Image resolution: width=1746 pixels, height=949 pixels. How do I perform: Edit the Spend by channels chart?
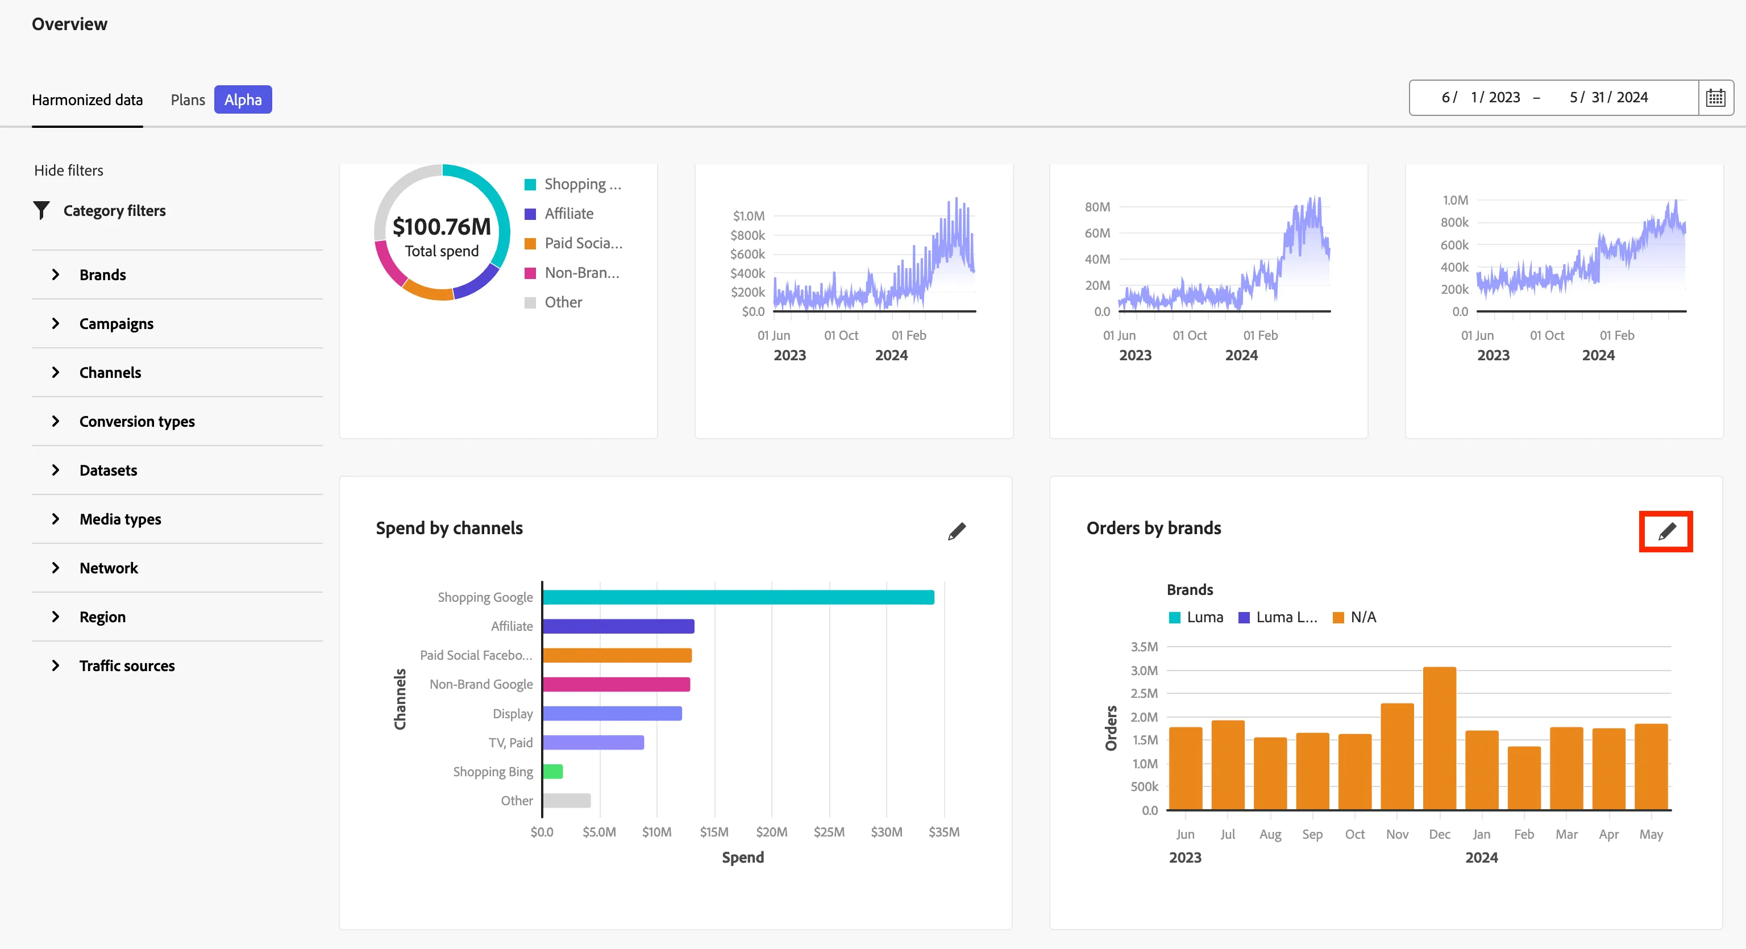pyautogui.click(x=957, y=531)
